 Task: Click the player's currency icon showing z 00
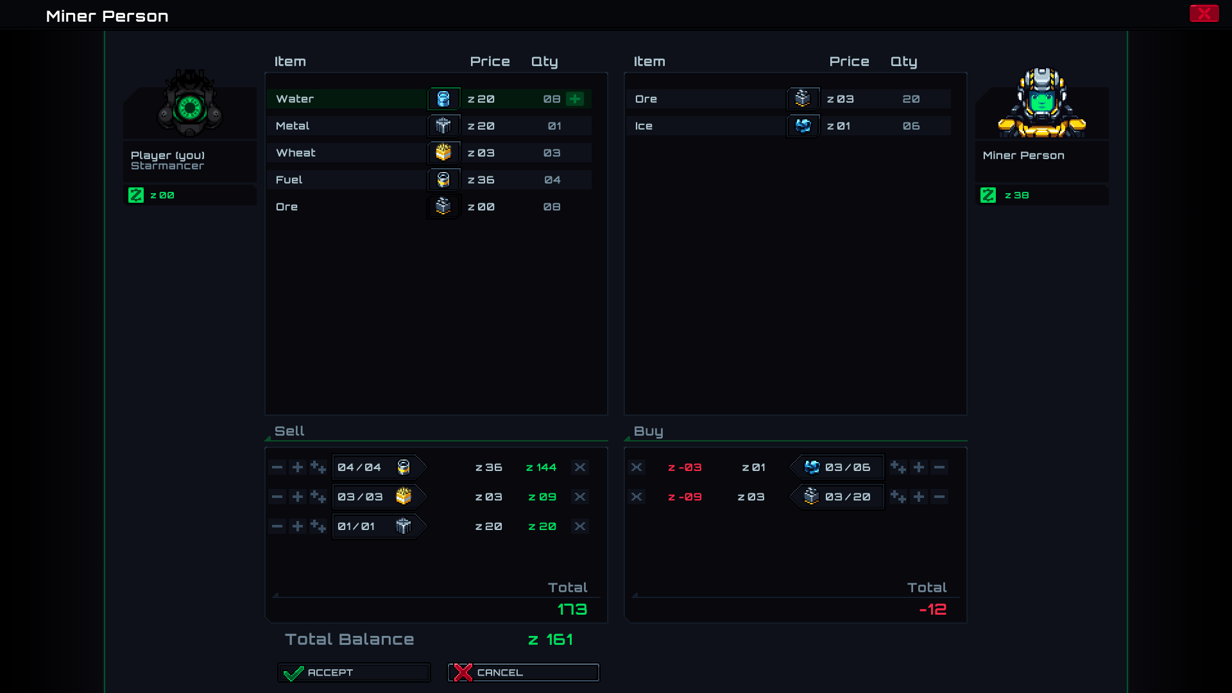135,195
